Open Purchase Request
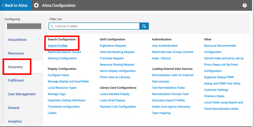254x127 pixels. [x=112, y=58]
